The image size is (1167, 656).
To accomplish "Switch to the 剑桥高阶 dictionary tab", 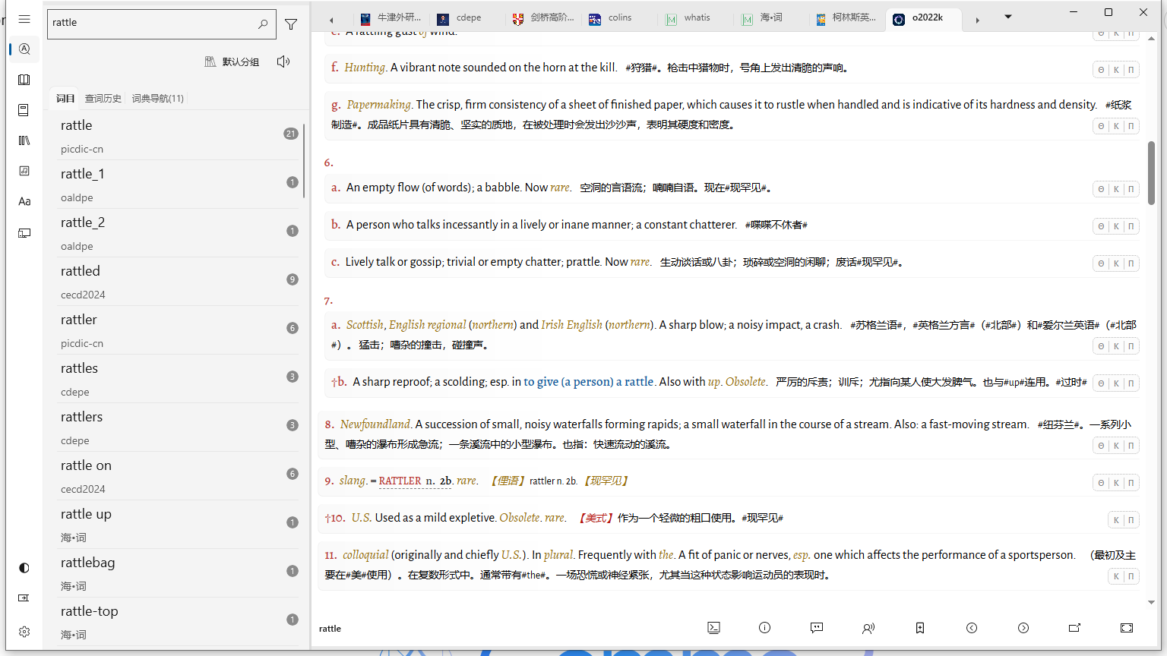I will click(544, 18).
